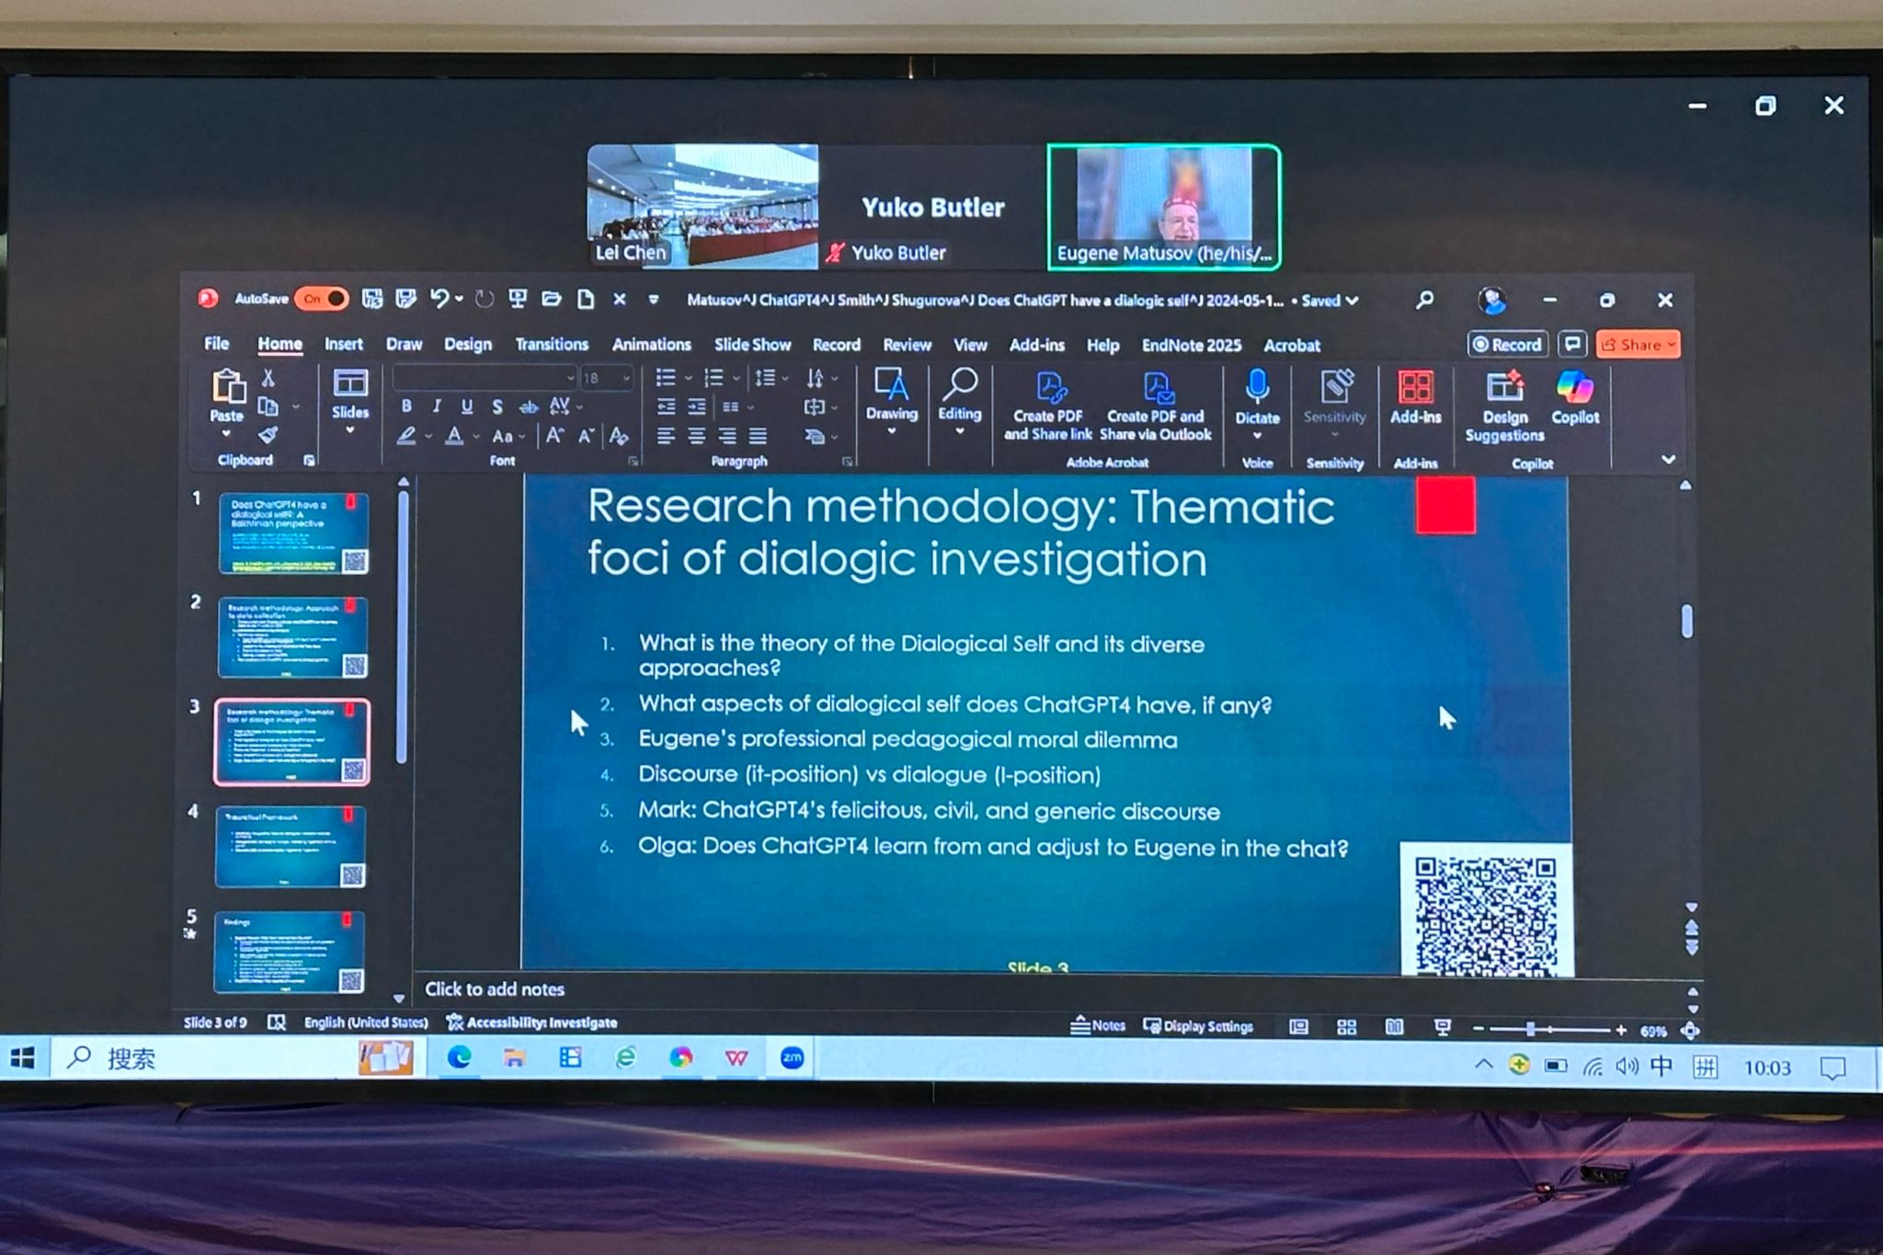Image resolution: width=1883 pixels, height=1255 pixels.
Task: Open the Add-ins gallery icon
Action: pyautogui.click(x=1415, y=388)
